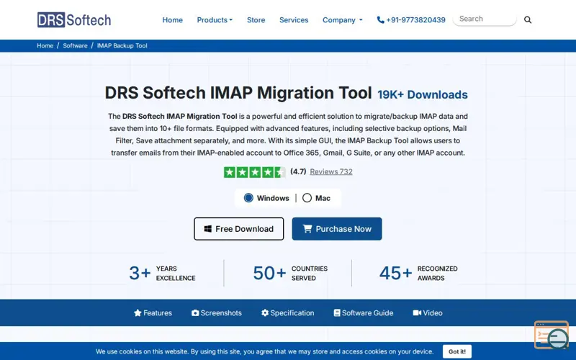Click the star icon beside Features
The image size is (576, 360).
pyautogui.click(x=138, y=313)
